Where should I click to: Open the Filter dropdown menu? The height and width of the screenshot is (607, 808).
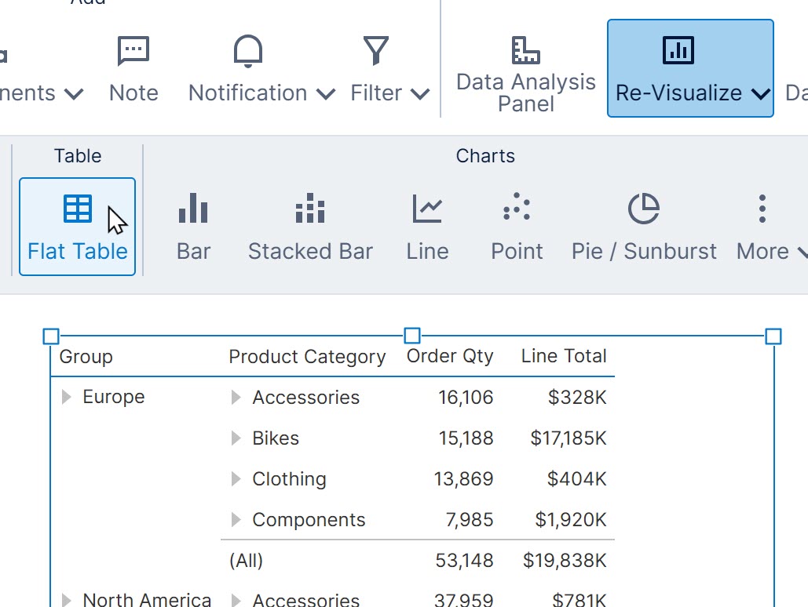(x=422, y=93)
